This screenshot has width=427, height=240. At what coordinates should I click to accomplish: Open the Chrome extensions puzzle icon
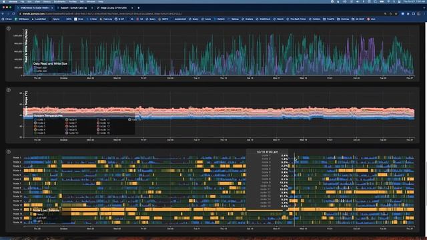point(408,13)
